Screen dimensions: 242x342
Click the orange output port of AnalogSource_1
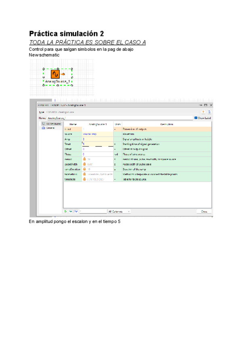(x=63, y=75)
